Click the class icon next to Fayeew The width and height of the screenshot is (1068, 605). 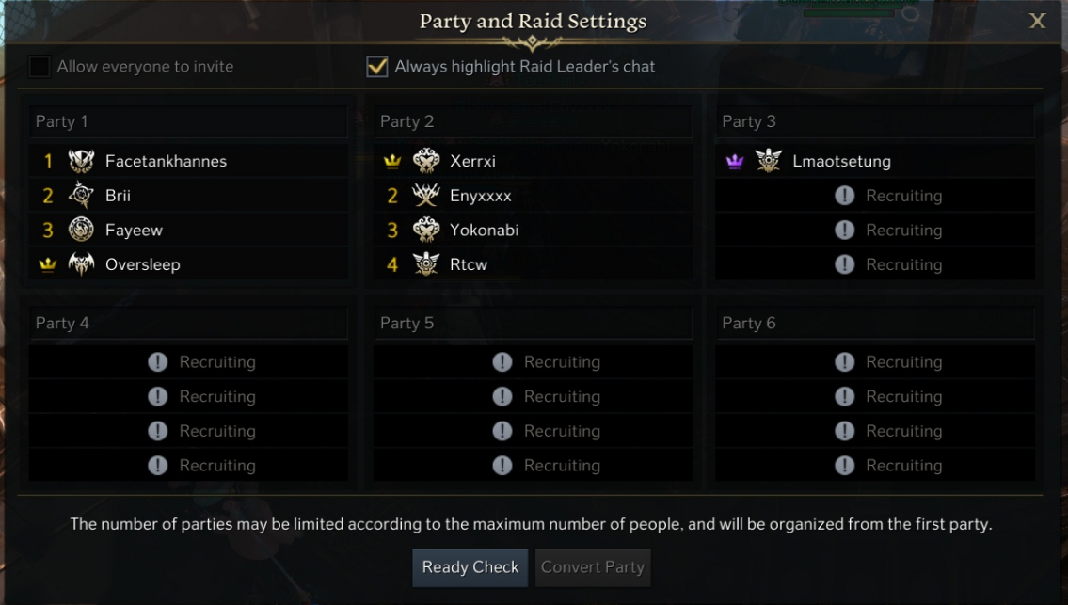pyautogui.click(x=82, y=230)
